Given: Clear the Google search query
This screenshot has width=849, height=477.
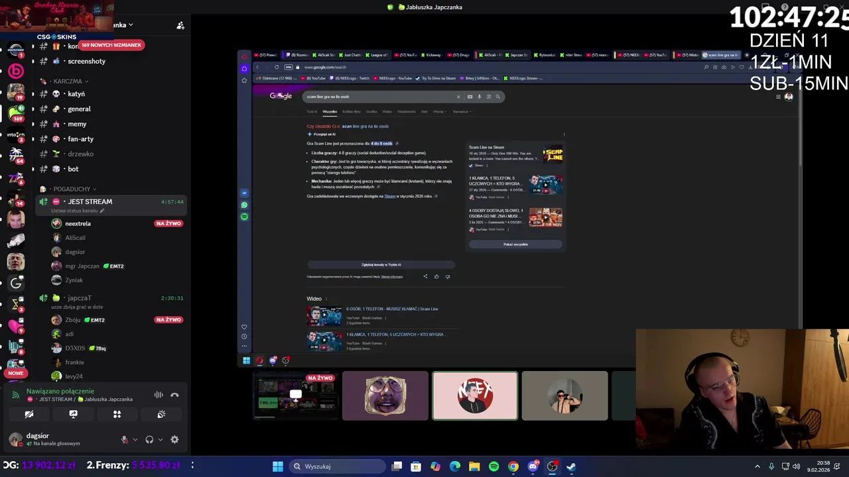Looking at the screenshot, I should tap(458, 97).
